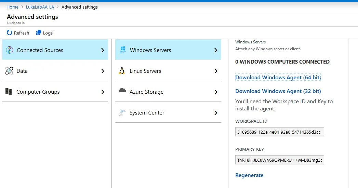Click the "PRIMARY KEY" label
This screenshot has width=358, height=188.
(x=250, y=149)
